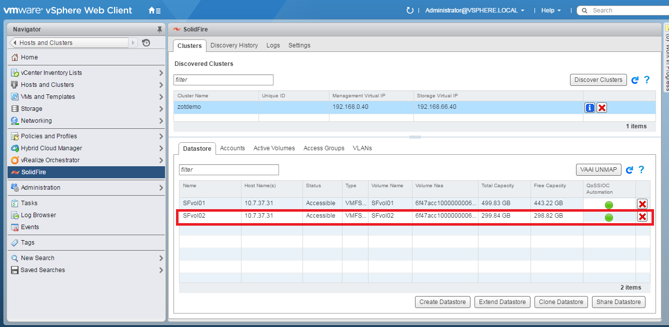Image resolution: width=669 pixels, height=327 pixels.
Task: Open the navigation history clock icon
Action: (x=146, y=43)
